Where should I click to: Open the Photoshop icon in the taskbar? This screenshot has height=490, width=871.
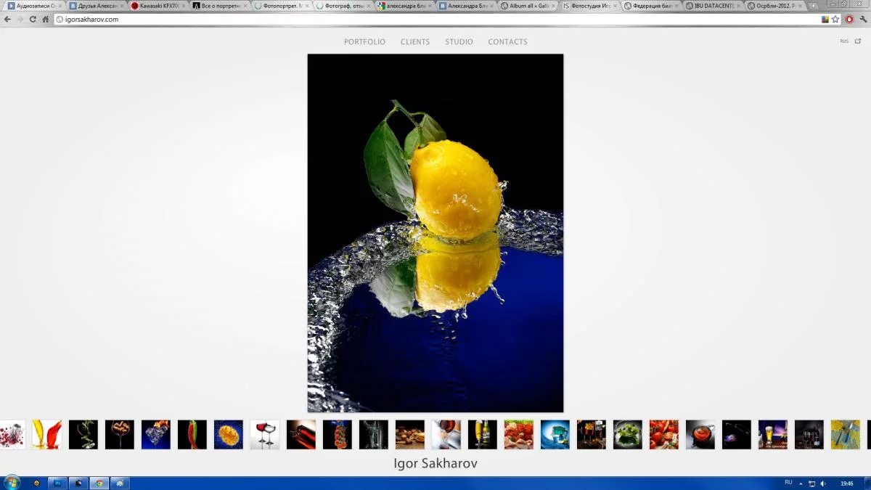pos(57,483)
